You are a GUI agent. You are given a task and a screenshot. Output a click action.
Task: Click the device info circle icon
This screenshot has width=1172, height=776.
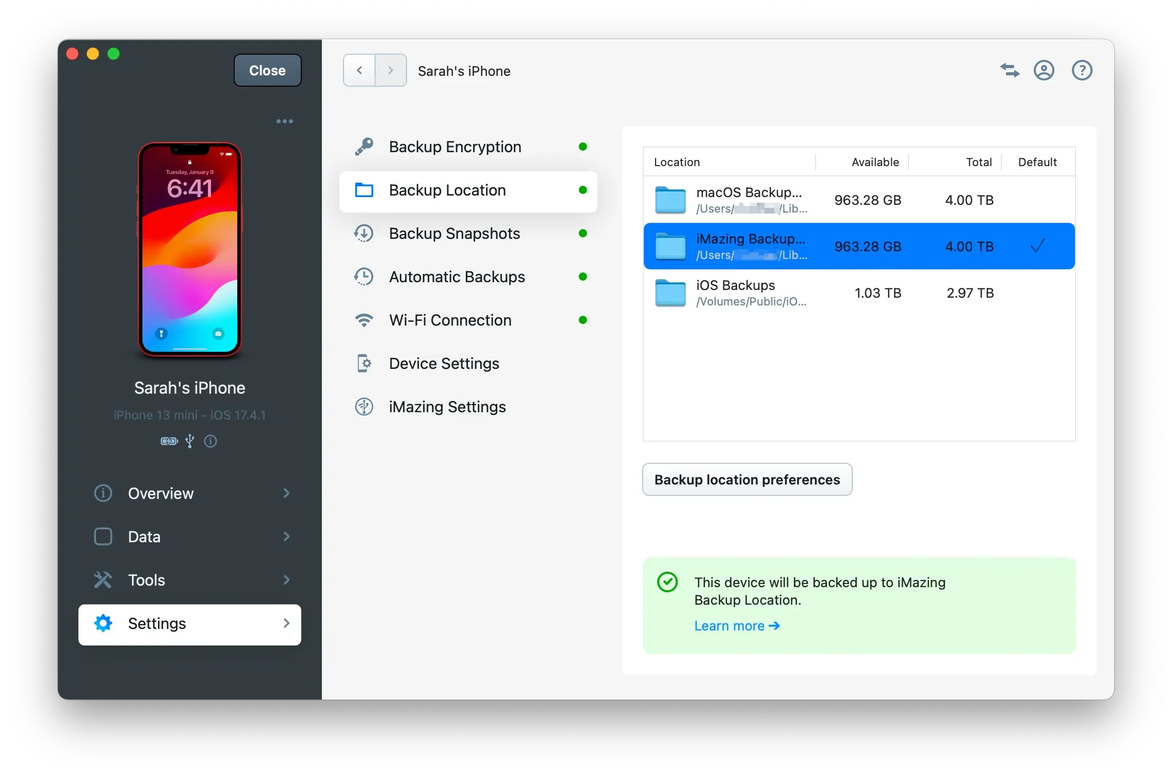click(x=210, y=441)
